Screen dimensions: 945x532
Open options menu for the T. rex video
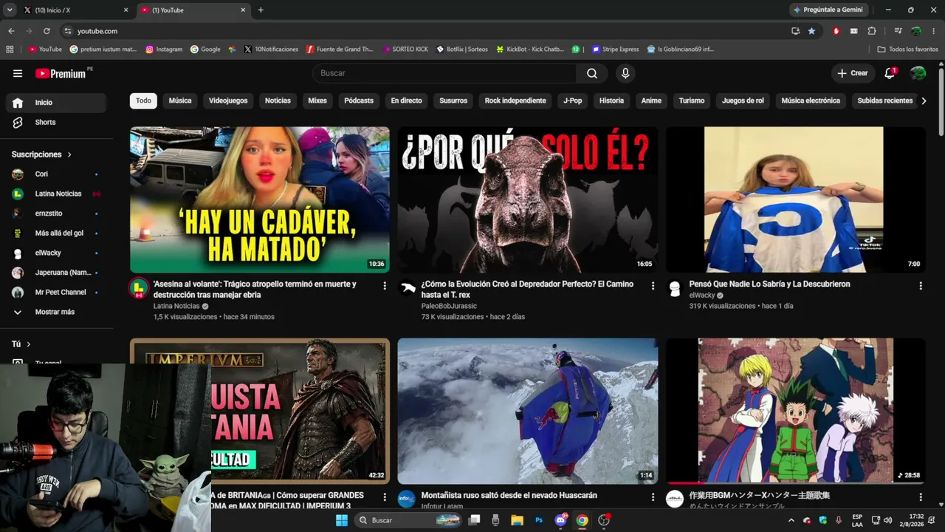click(x=653, y=285)
